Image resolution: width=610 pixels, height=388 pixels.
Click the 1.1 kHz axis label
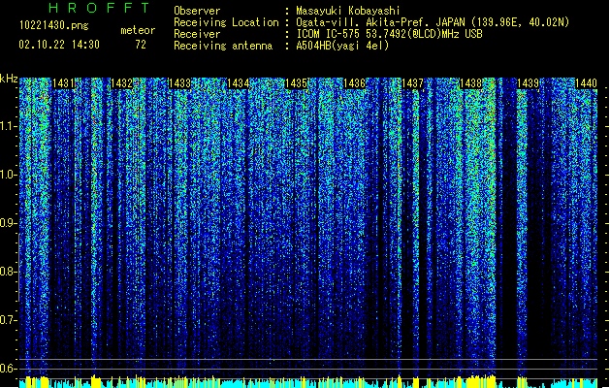point(9,126)
